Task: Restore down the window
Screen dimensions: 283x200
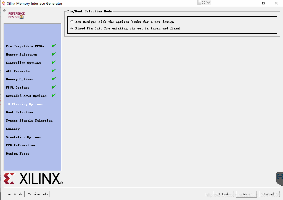Action: coord(264,3)
